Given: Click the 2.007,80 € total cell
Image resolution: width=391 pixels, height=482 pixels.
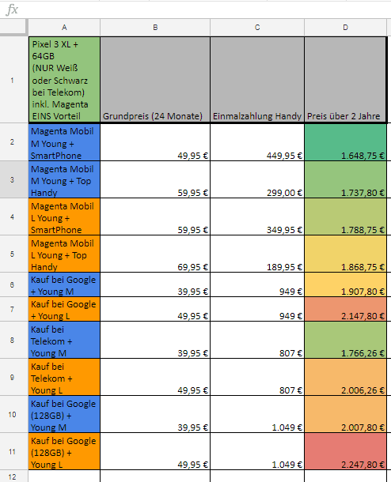Looking at the screenshot, I should tap(345, 414).
